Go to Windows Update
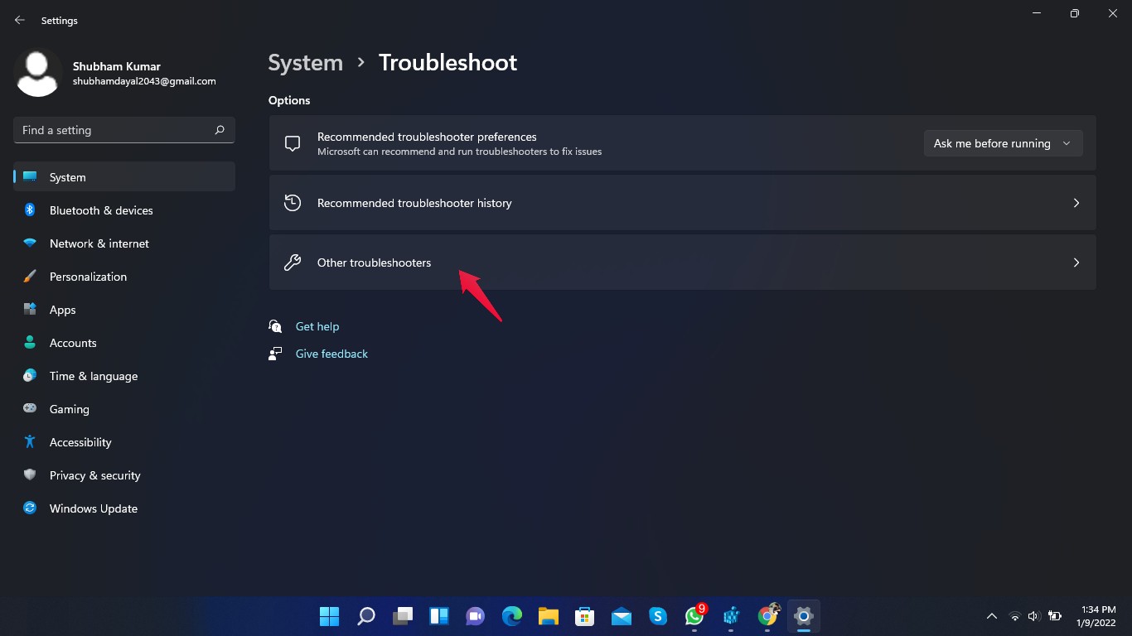The width and height of the screenshot is (1132, 636). [x=124, y=508]
